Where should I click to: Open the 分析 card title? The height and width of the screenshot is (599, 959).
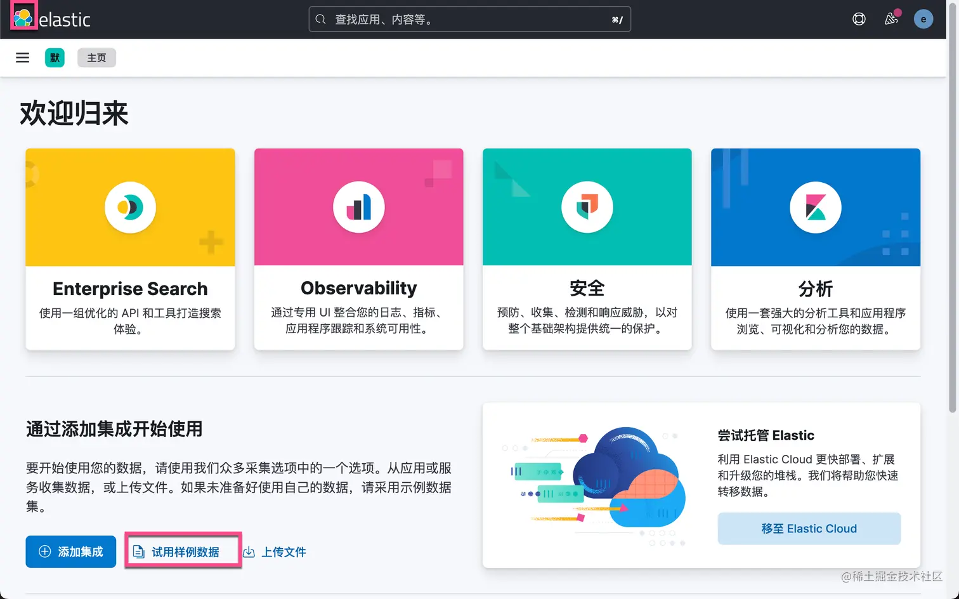pyautogui.click(x=815, y=289)
